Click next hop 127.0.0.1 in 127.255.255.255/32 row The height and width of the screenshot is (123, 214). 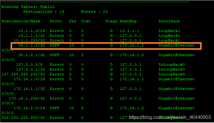coord(131,74)
